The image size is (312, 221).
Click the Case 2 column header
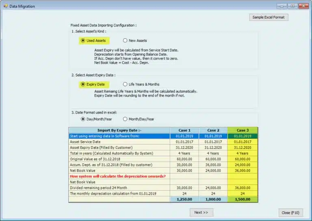(213, 130)
